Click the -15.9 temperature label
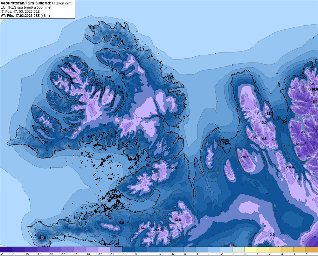This screenshot has width=318, height=256. [314, 102]
